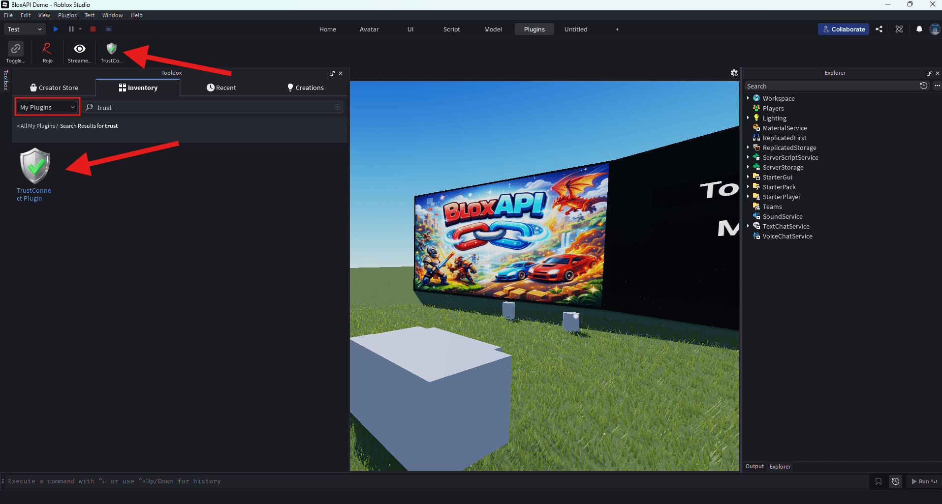
Task: Open notifications via the bell icon
Action: 919,29
